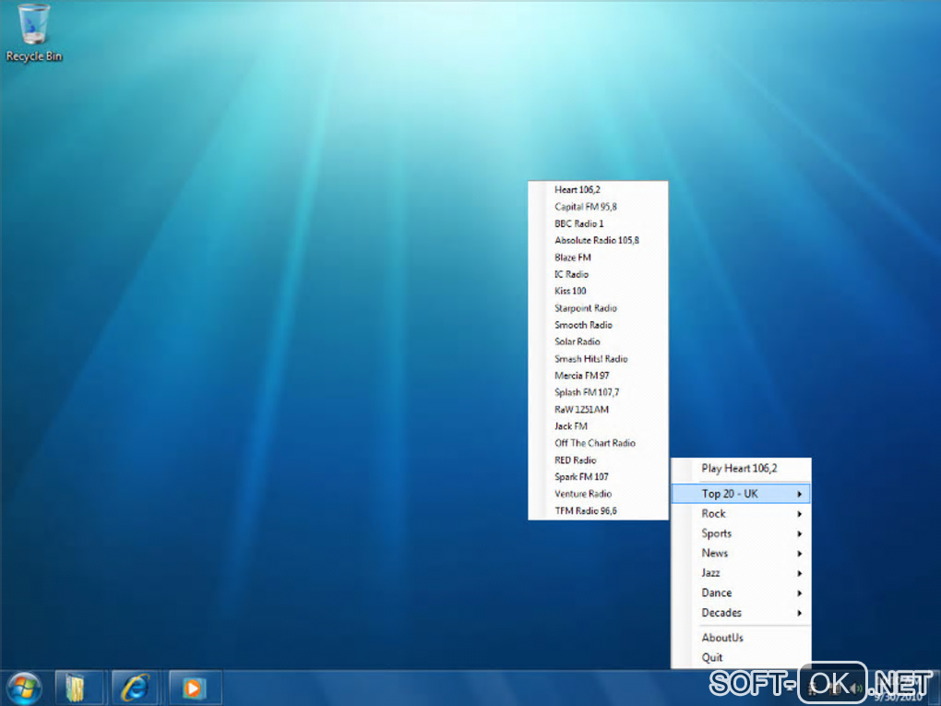Expand arrow next to Top 20 - UK
941x706 pixels.
click(x=799, y=494)
